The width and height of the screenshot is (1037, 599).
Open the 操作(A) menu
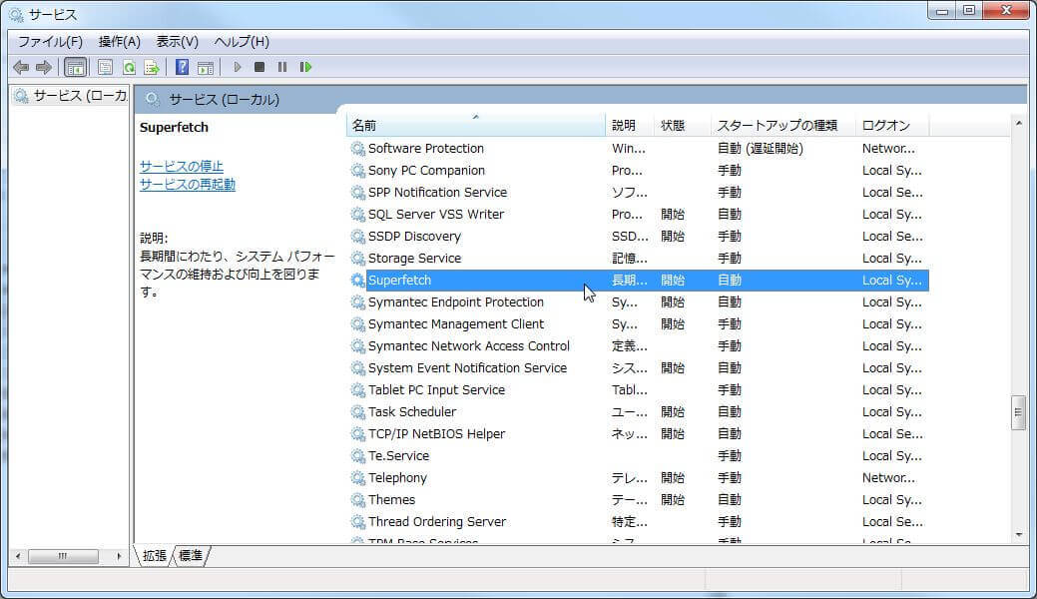click(119, 42)
